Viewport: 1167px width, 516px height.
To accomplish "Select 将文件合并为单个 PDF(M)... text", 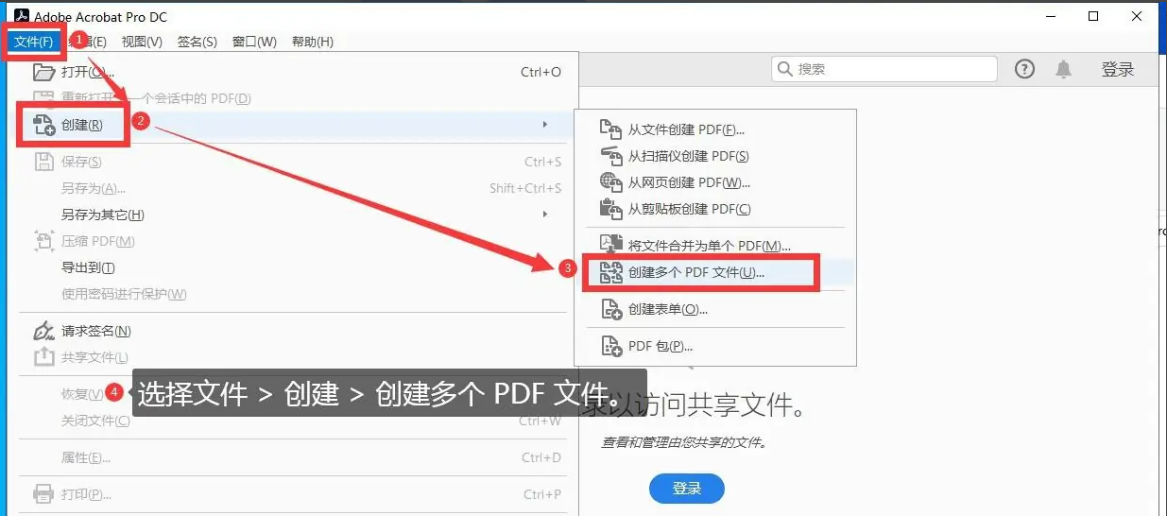I will click(709, 246).
